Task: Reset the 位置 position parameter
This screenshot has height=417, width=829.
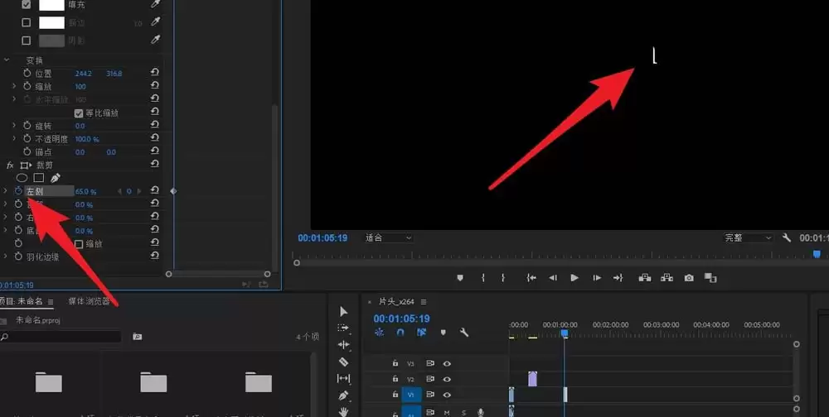Action: 155,74
